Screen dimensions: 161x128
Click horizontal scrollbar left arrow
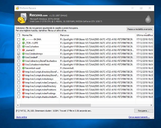tap(18, 105)
